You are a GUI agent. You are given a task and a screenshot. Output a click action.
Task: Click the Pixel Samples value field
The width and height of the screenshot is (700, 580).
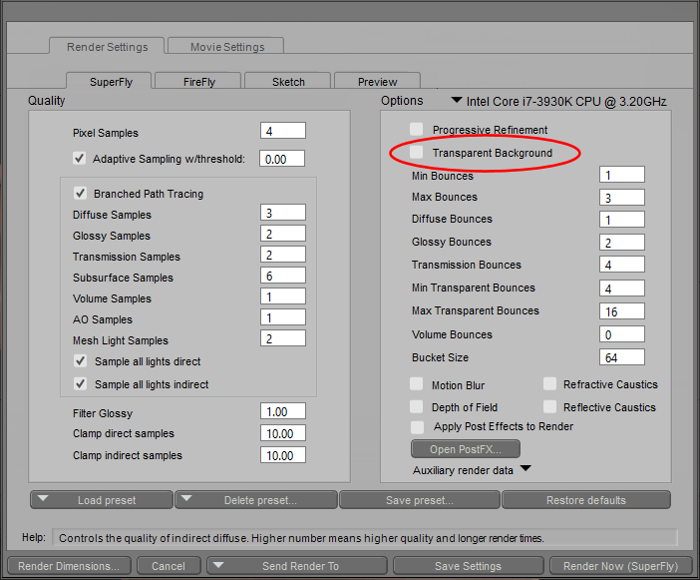[x=282, y=132]
